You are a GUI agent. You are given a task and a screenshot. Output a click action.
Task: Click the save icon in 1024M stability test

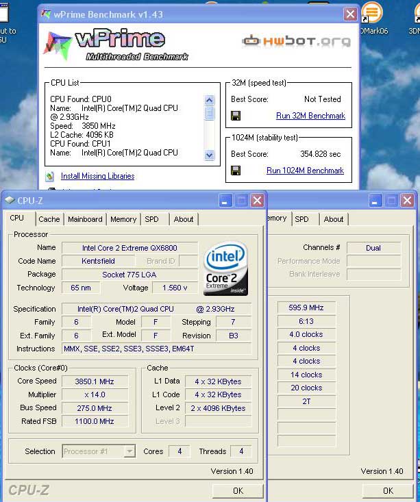point(236,171)
